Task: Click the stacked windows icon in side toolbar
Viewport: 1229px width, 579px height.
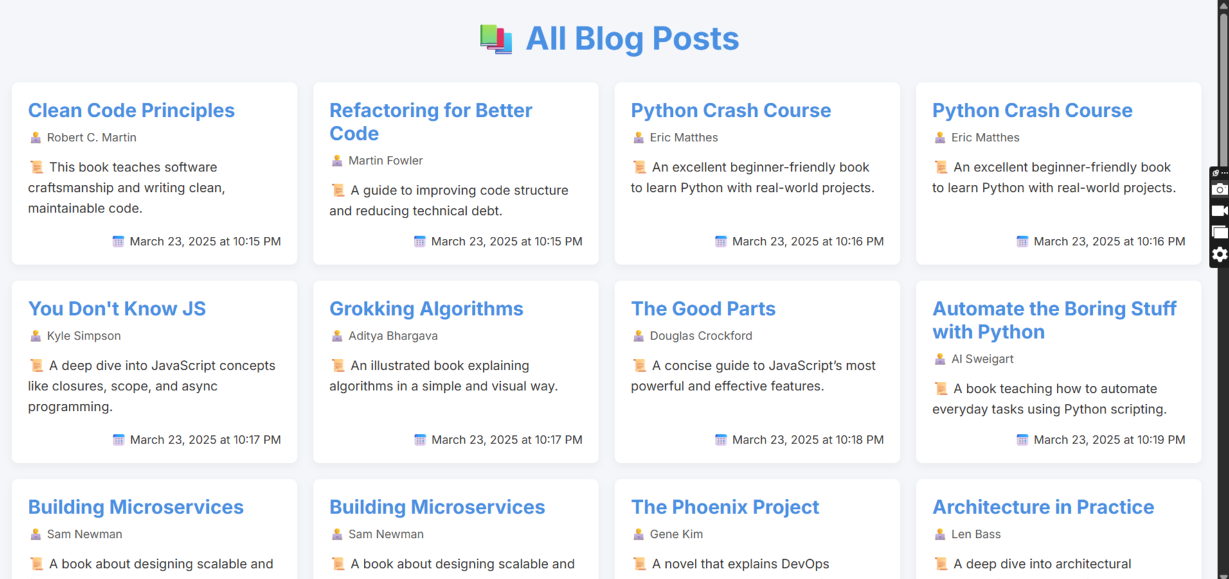Action: pyautogui.click(x=1219, y=232)
